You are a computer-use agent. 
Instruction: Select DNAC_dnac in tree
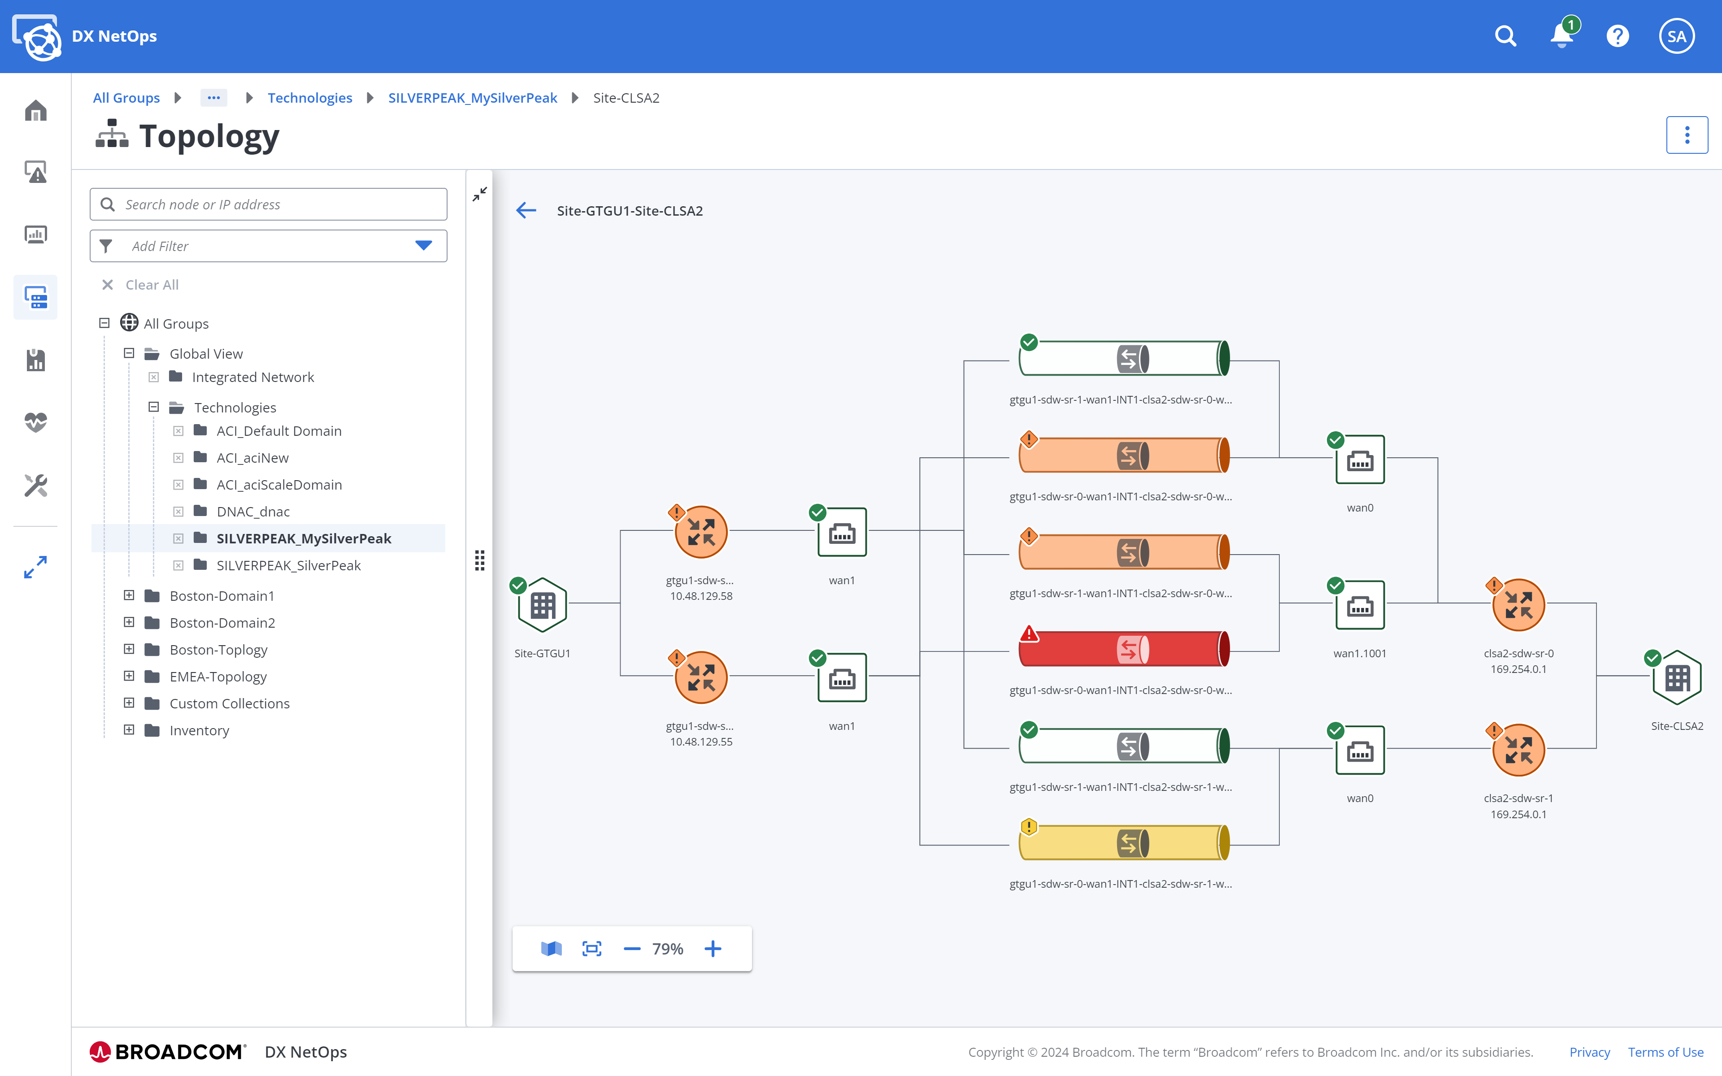click(x=252, y=512)
